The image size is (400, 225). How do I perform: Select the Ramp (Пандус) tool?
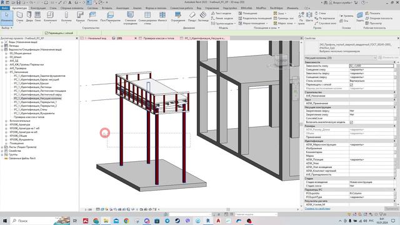(x=192, y=17)
